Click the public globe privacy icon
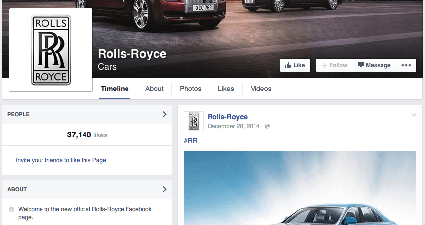This screenshot has height=225, width=425. [x=267, y=126]
